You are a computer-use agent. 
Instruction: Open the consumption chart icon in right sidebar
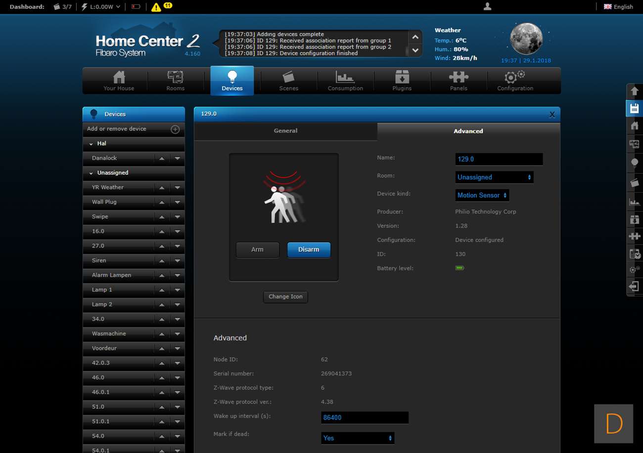point(635,202)
